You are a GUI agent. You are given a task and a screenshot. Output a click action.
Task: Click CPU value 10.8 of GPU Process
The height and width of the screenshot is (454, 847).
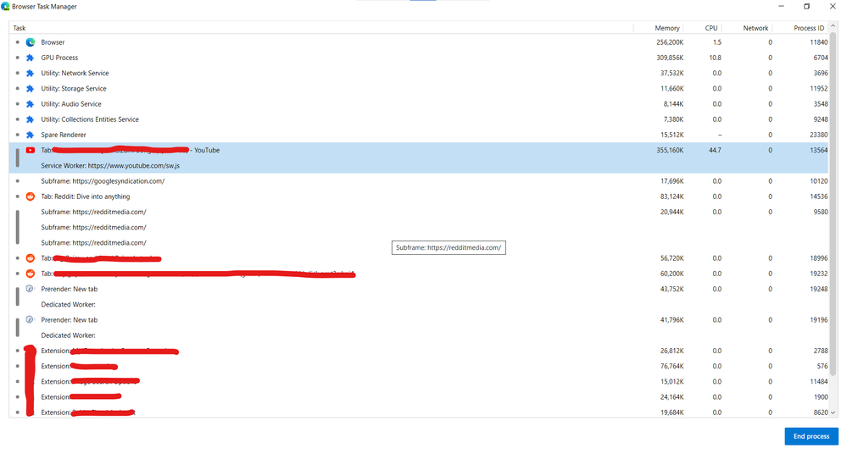(x=716, y=58)
